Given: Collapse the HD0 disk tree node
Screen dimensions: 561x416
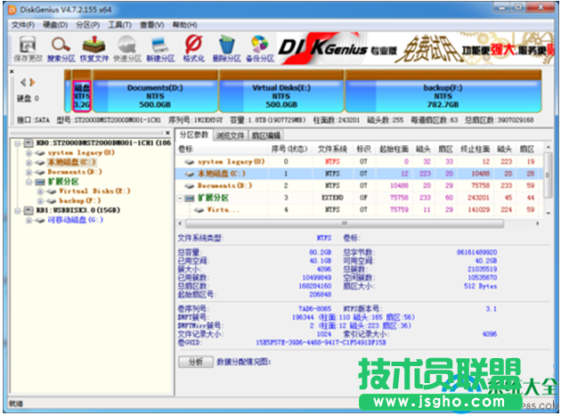Looking at the screenshot, I should (x=17, y=143).
